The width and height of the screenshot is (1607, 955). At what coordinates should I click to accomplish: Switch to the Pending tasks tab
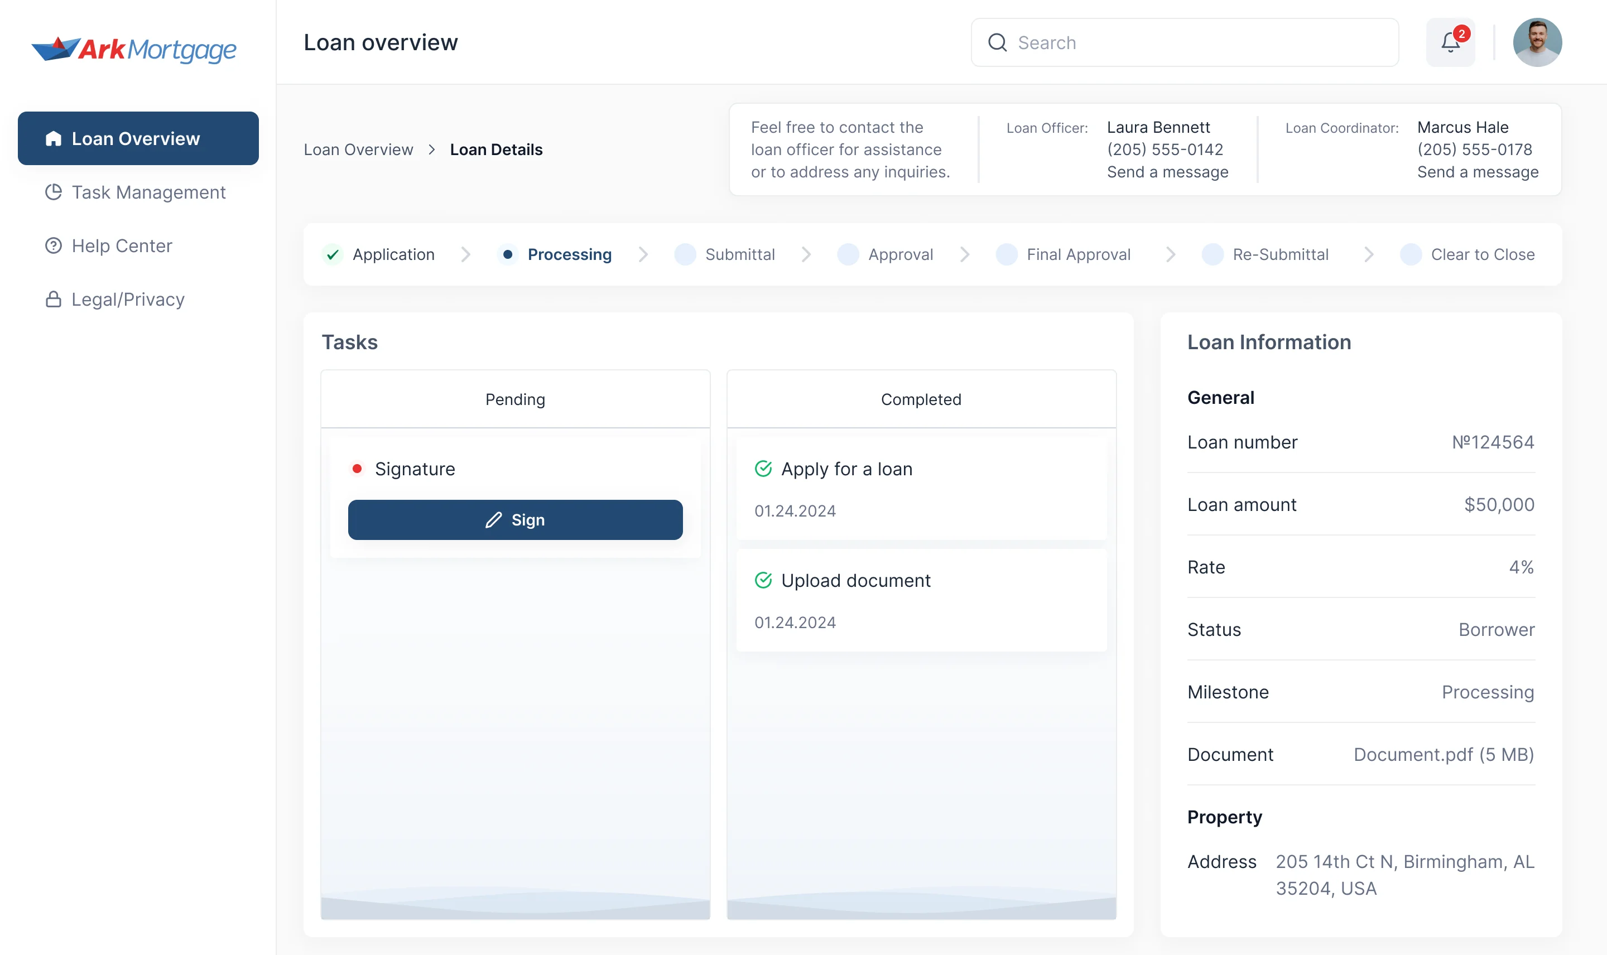[515, 399]
